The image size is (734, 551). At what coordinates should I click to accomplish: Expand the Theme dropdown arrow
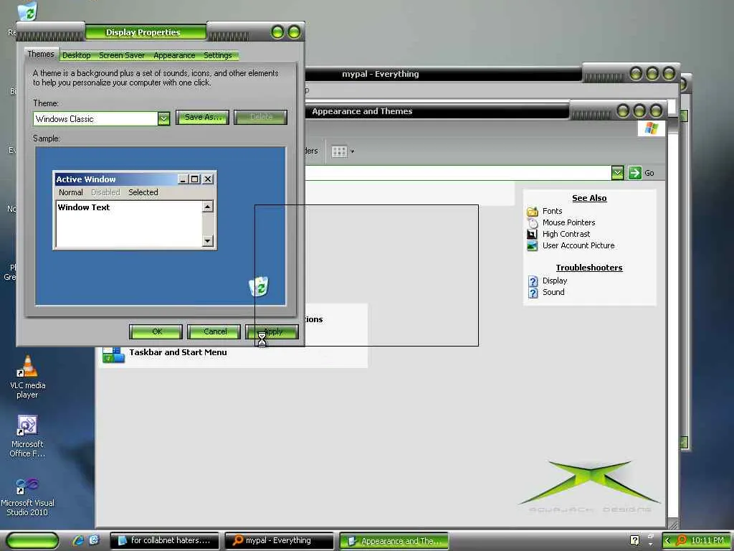click(163, 118)
